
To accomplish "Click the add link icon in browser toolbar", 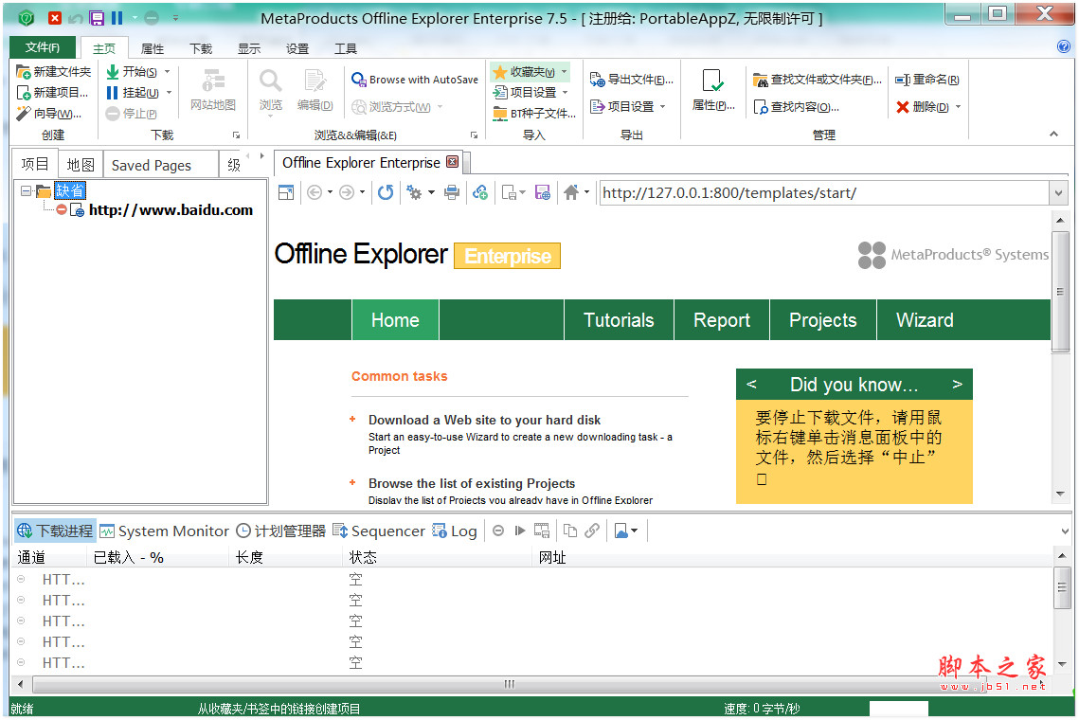I will click(x=480, y=192).
